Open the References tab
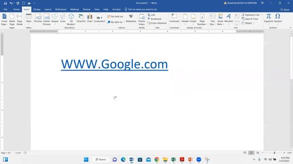Screen dimensions: 293x164 coord(61,9)
